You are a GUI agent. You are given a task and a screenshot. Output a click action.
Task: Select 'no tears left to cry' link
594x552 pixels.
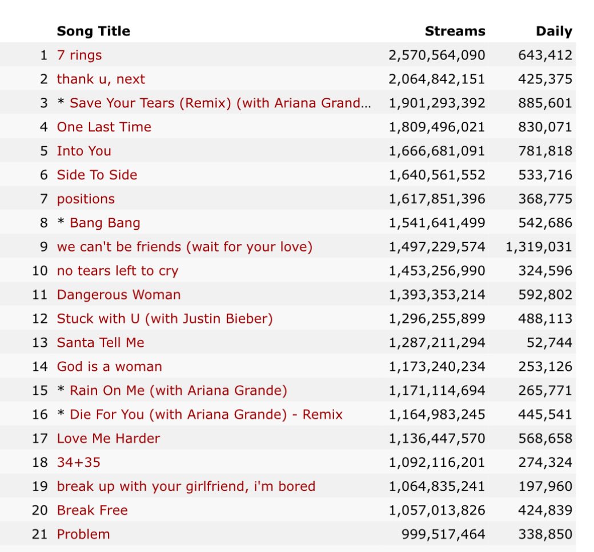pyautogui.click(x=118, y=271)
